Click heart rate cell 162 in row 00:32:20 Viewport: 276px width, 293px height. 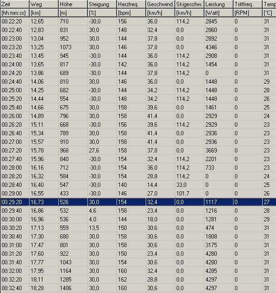tap(131, 279)
